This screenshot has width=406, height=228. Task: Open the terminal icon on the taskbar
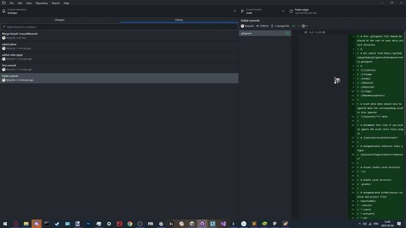point(46,224)
